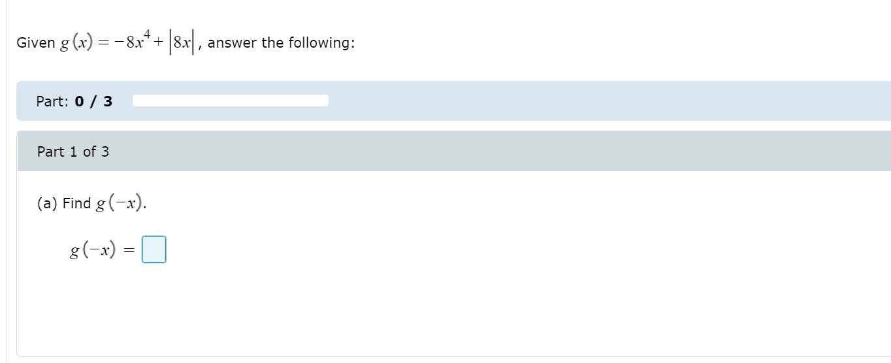This screenshot has height=363, width=891.
Task: Click the exponent 4 in the formula
Action: coord(148,34)
